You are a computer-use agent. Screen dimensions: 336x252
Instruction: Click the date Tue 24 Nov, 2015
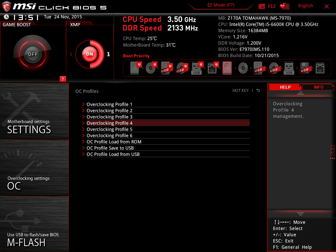pos(63,17)
